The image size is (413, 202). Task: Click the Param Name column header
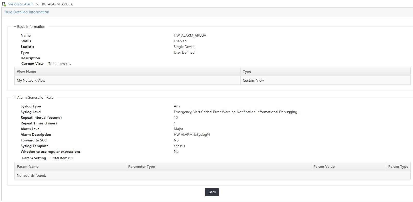point(28,166)
